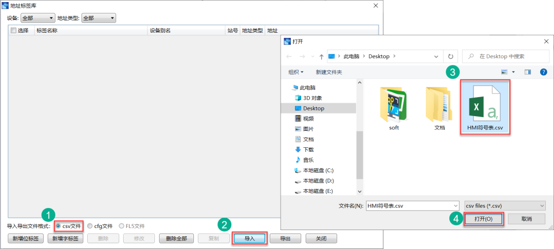Select 文档 in the navigation tree
Viewport: 554px width, 249px height.
tap(304, 140)
